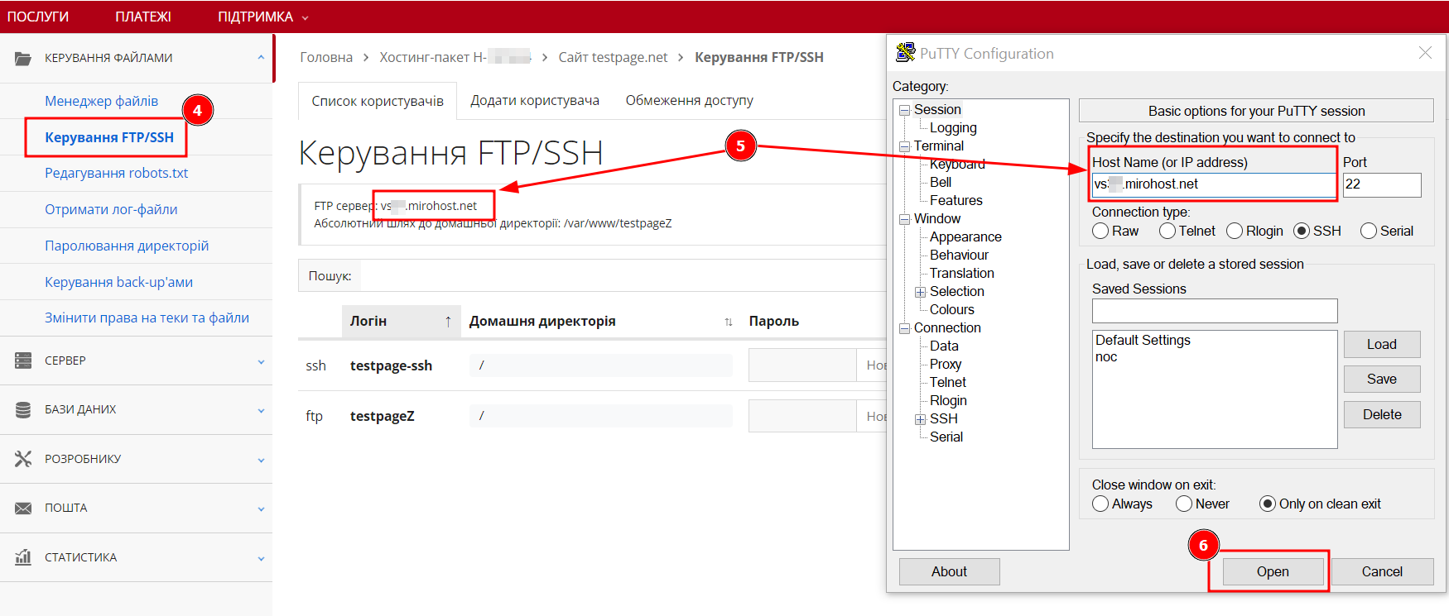Choose Never for close window on exit
Viewport: 1449px width, 616px height.
1184,504
